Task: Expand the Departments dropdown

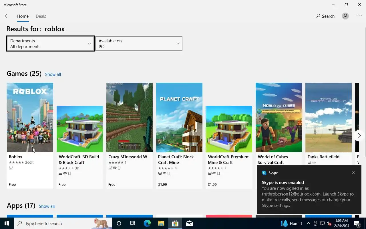Action: 50,44
